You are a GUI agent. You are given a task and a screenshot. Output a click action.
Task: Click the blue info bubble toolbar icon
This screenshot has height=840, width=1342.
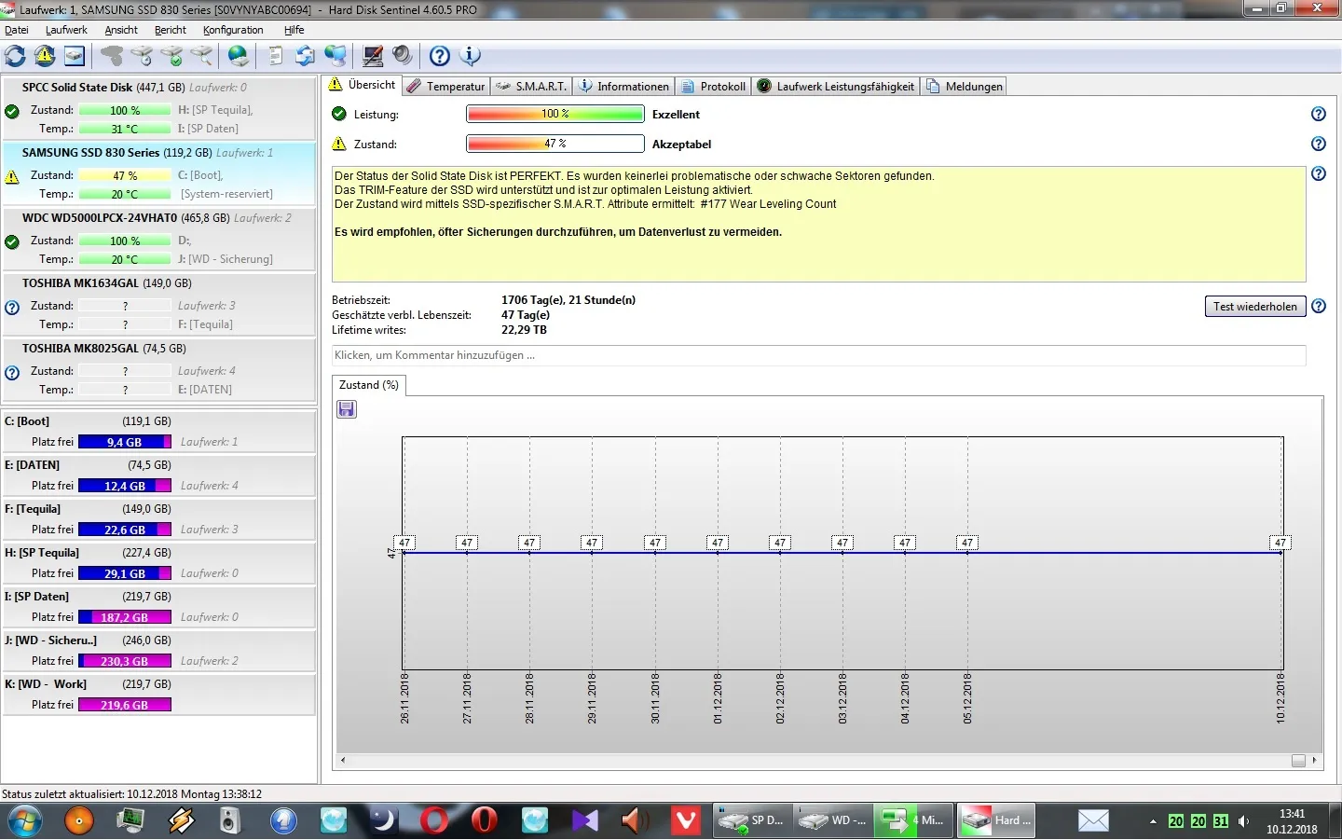pos(471,56)
